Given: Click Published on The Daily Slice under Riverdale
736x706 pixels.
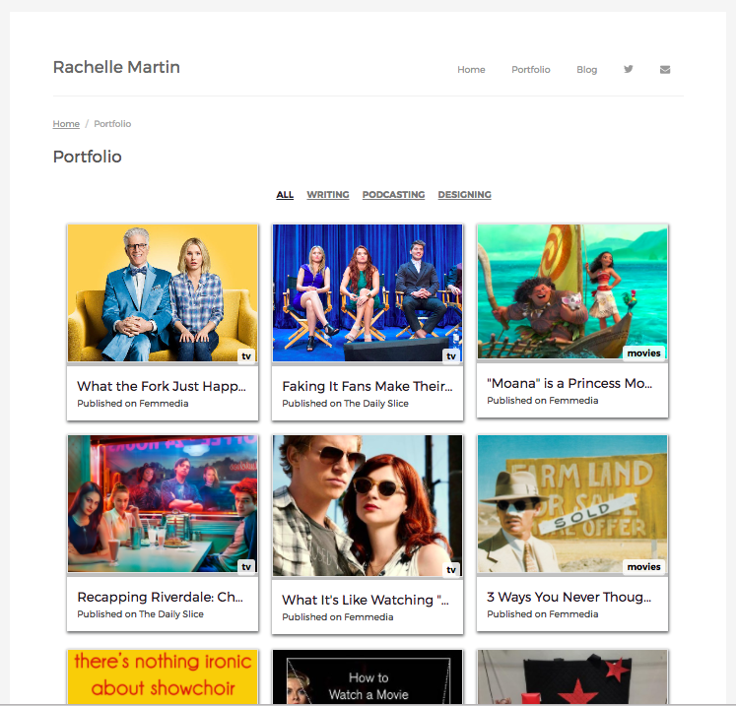Looking at the screenshot, I should tap(140, 614).
